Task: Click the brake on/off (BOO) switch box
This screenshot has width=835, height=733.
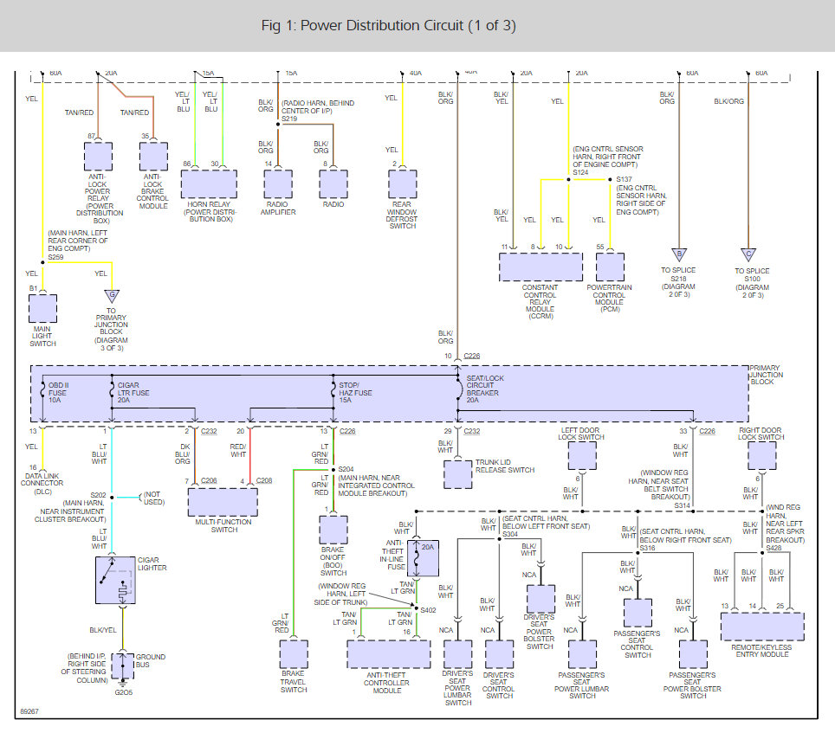Action: click(x=333, y=530)
